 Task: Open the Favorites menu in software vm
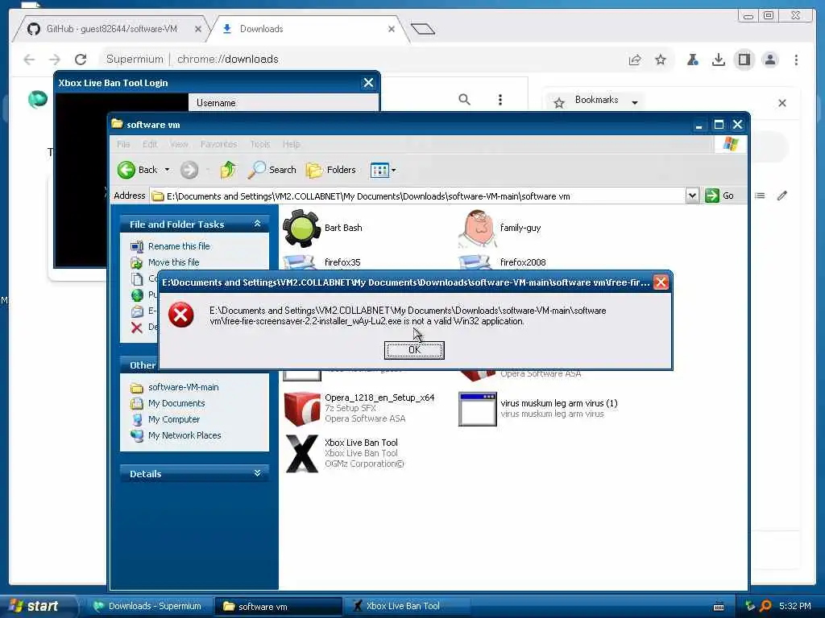[218, 144]
